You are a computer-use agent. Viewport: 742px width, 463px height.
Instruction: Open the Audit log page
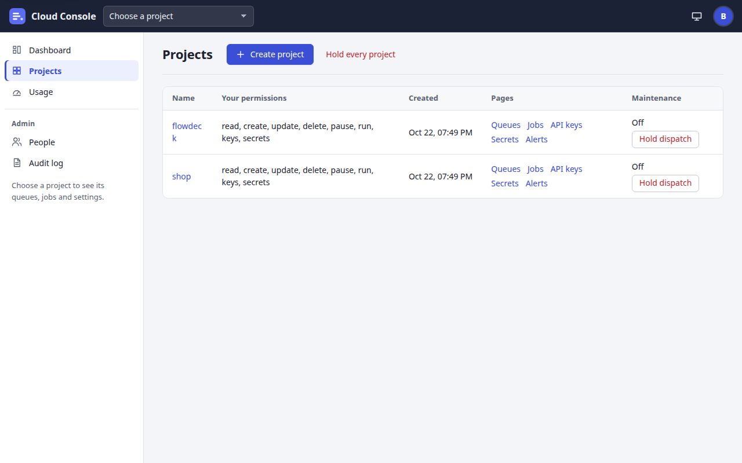click(72, 163)
